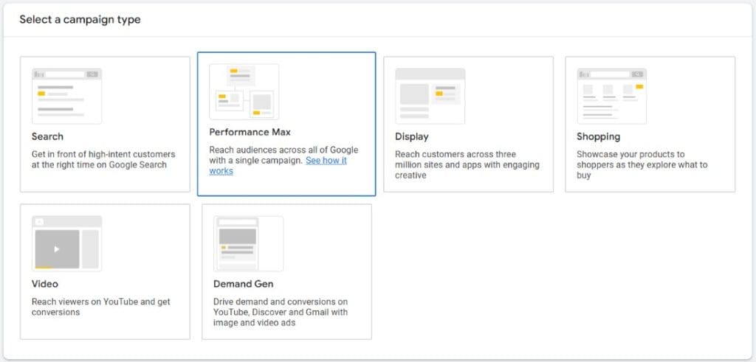
Task: Click 'Get in front of high-intent customers' description
Action: click(x=103, y=159)
